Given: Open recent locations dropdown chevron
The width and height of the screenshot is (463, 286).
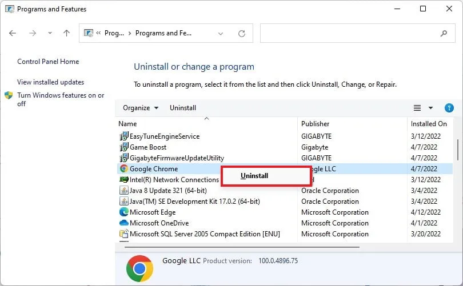Looking at the screenshot, I should [50, 33].
